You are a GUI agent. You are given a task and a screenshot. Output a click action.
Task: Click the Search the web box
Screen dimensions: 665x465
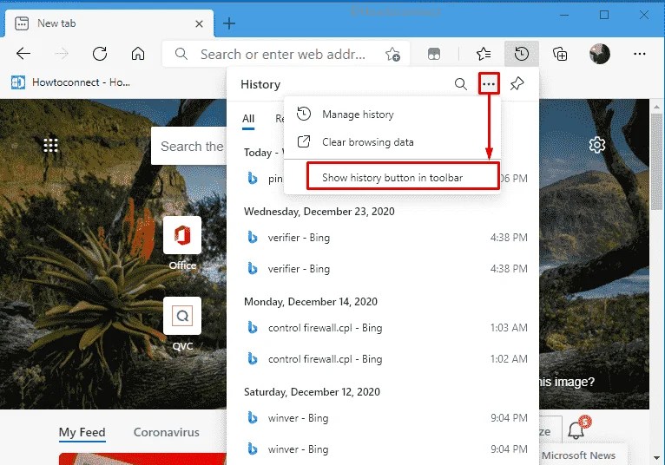tap(188, 147)
